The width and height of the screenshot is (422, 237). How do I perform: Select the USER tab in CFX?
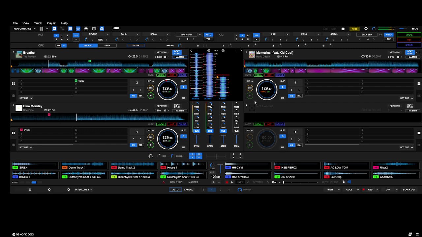[x=107, y=45]
